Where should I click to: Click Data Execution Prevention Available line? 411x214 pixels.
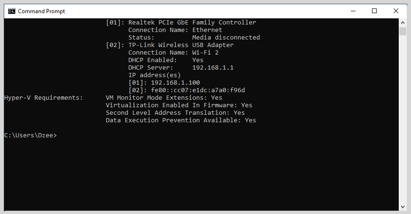coord(181,120)
